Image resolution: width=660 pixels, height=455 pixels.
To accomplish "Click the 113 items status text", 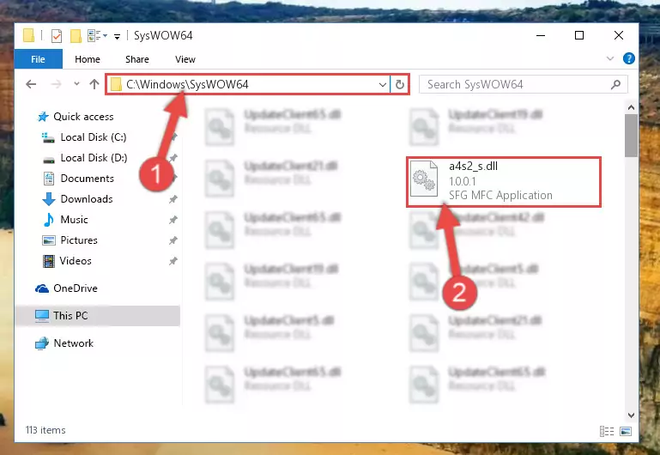I will coord(45,430).
